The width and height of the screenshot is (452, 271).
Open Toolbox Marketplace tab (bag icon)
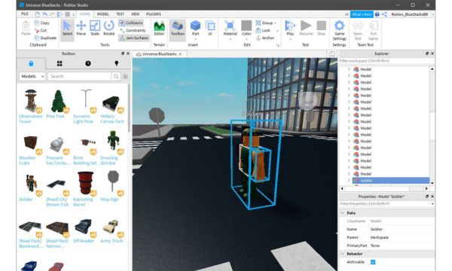point(31,63)
